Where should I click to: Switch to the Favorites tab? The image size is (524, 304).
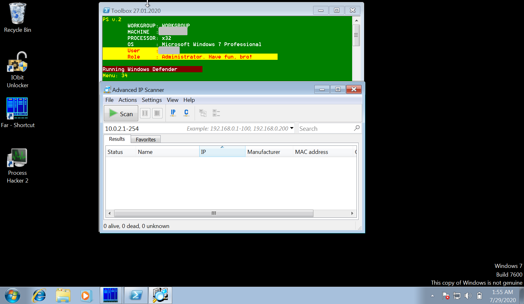pyautogui.click(x=146, y=140)
